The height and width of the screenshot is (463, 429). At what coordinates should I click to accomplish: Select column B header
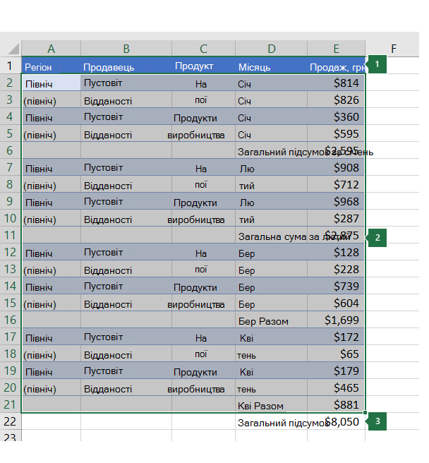click(126, 49)
